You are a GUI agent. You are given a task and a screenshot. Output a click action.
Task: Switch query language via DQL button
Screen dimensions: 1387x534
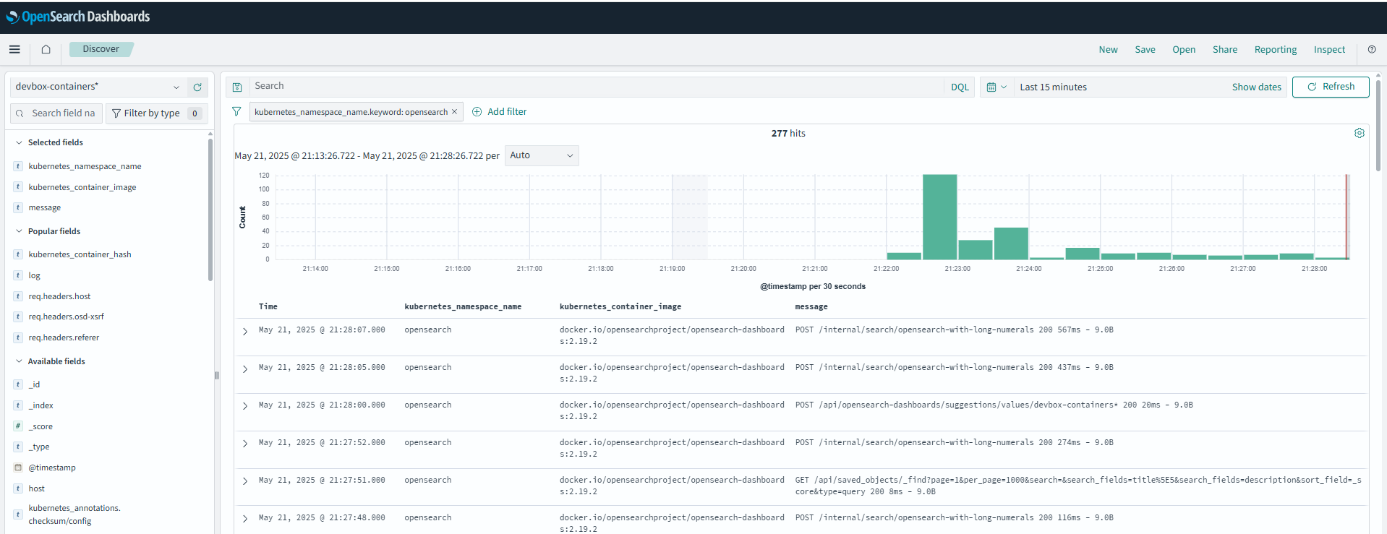click(960, 87)
